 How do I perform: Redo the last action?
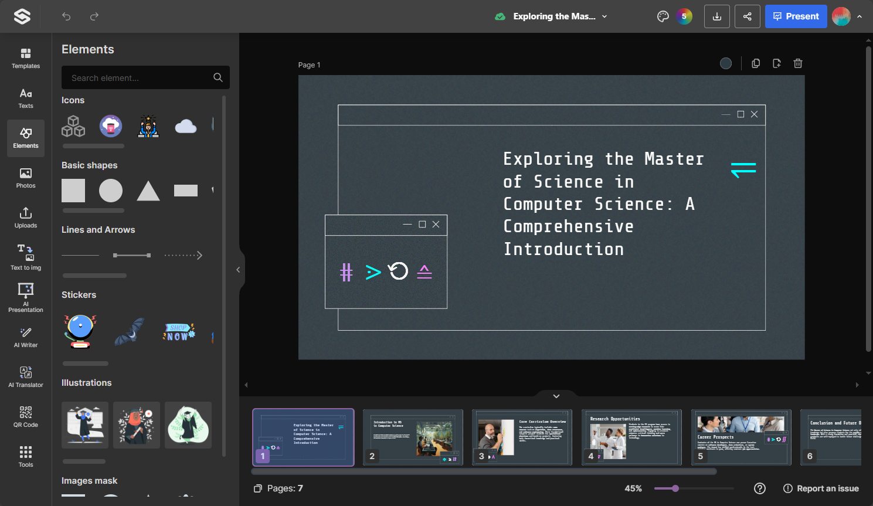point(94,16)
